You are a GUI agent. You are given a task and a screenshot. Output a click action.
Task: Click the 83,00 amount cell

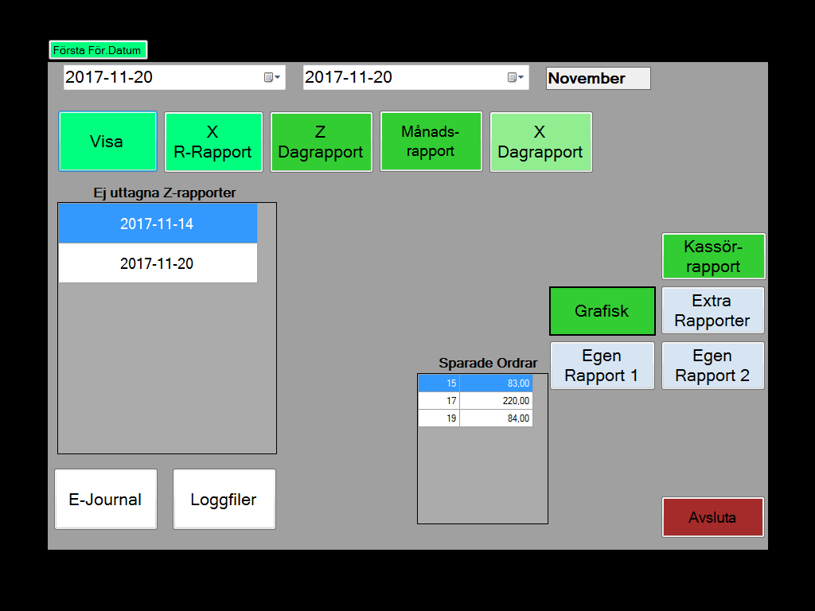[x=496, y=383]
